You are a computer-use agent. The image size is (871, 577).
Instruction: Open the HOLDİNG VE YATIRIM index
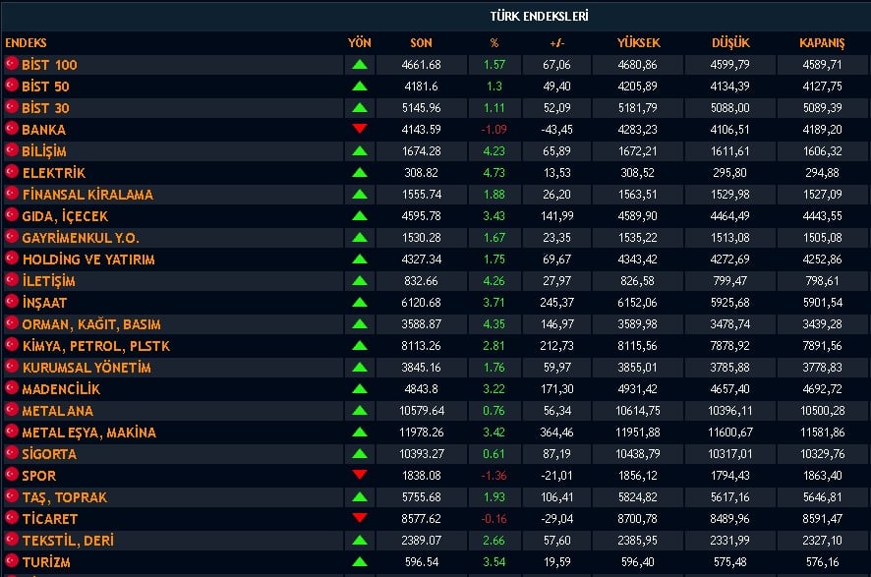[88, 260]
